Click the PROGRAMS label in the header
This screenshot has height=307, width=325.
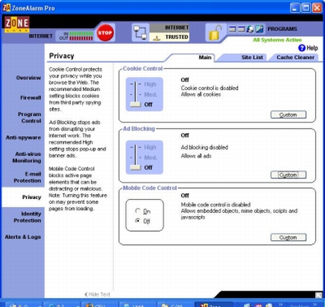point(282,29)
